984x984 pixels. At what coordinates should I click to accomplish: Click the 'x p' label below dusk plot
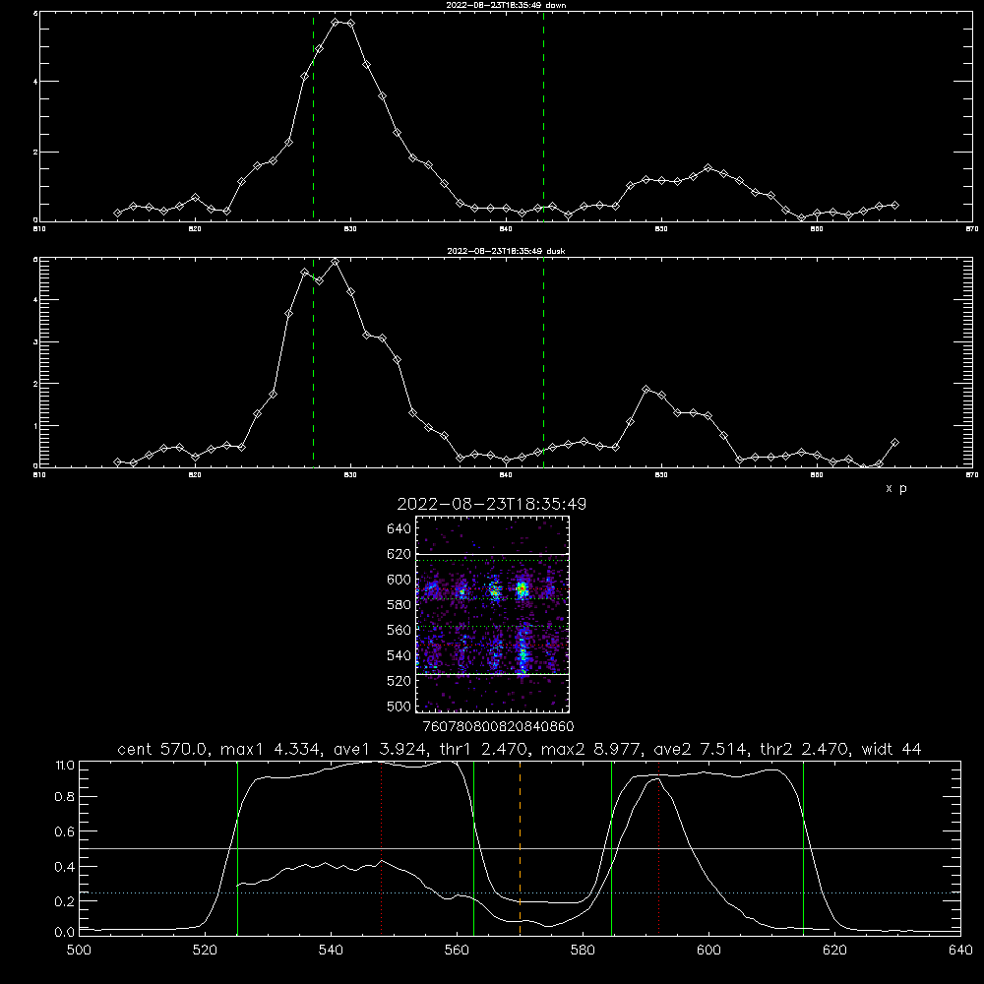[896, 488]
